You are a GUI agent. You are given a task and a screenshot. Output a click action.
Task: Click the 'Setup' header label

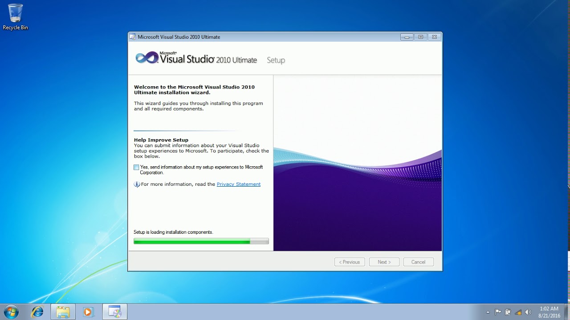276,60
